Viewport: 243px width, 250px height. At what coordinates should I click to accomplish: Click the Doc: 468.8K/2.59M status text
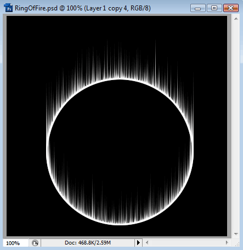pos(88,243)
